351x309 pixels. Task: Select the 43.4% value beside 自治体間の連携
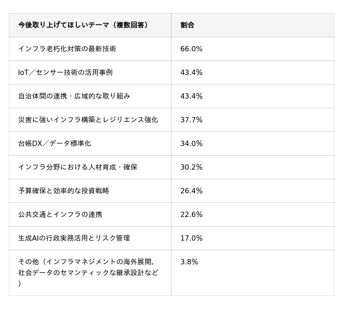(191, 96)
